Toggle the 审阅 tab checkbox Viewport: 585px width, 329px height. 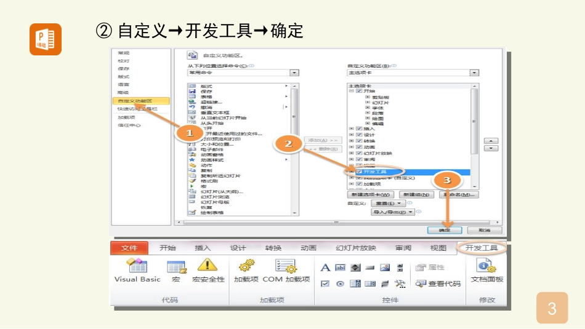tap(359, 159)
